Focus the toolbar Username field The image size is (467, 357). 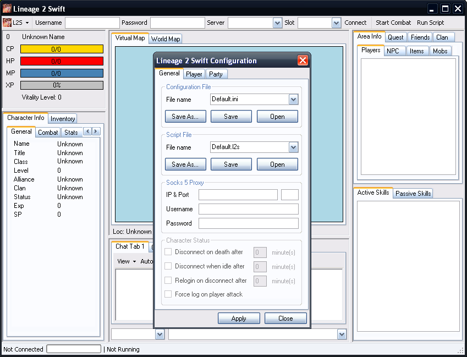coord(92,23)
